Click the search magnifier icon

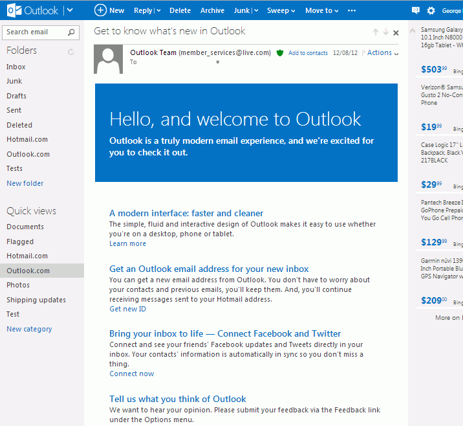click(x=71, y=32)
